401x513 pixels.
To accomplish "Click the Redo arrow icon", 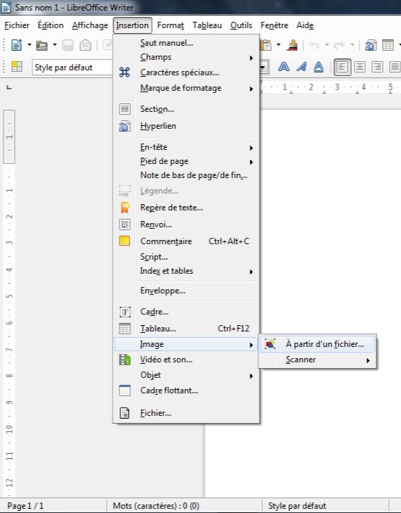I will tap(340, 45).
